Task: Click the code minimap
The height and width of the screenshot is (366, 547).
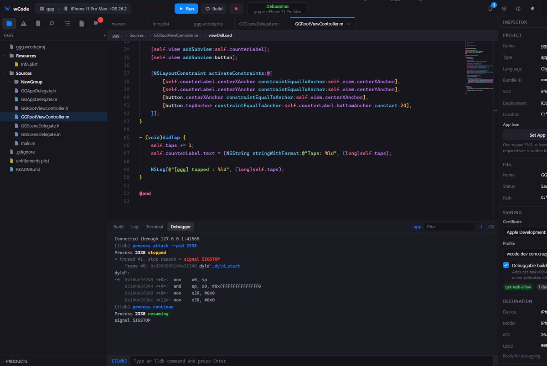Action: pos(479,68)
